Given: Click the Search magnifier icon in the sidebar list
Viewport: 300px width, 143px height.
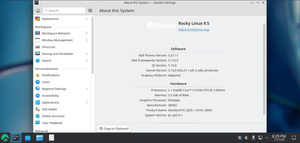Looking at the screenshot, I should click(x=38, y=61).
